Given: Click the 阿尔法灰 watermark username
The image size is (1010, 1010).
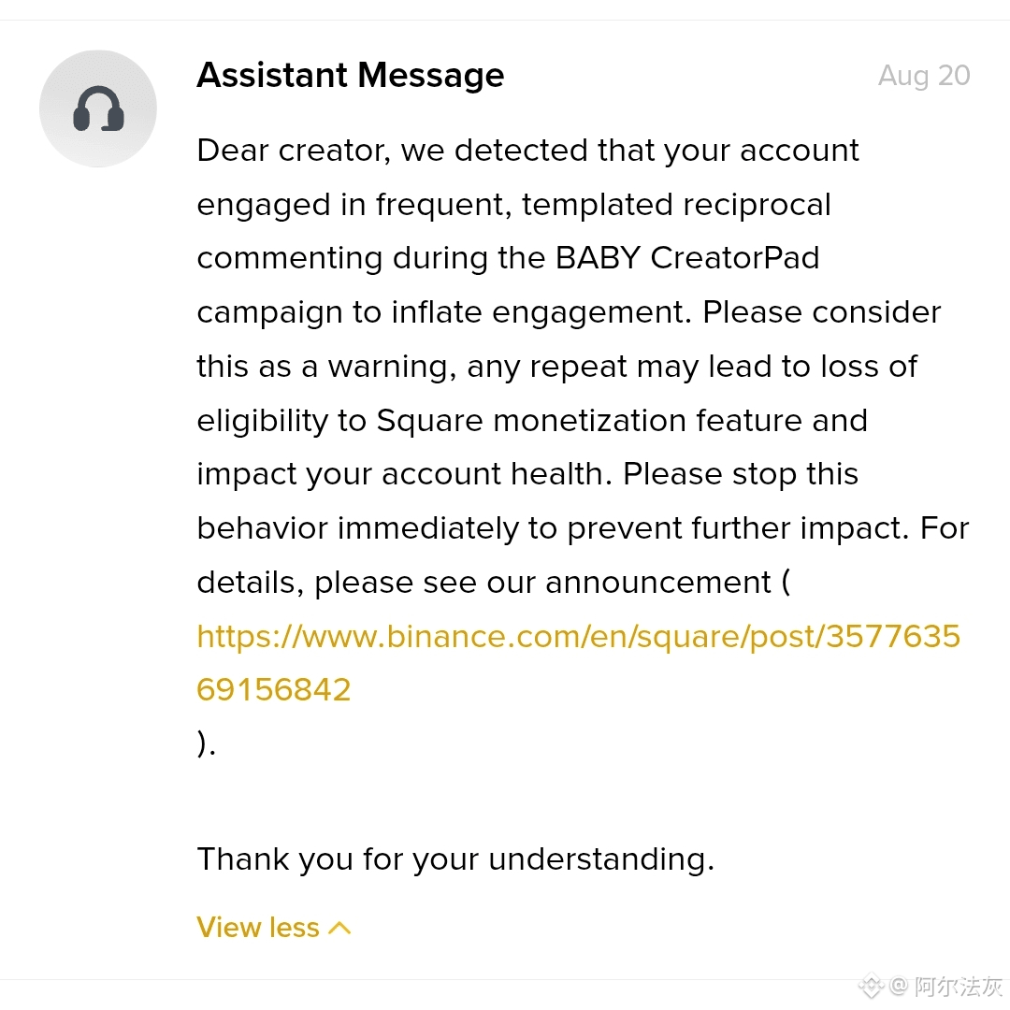Looking at the screenshot, I should 958,986.
